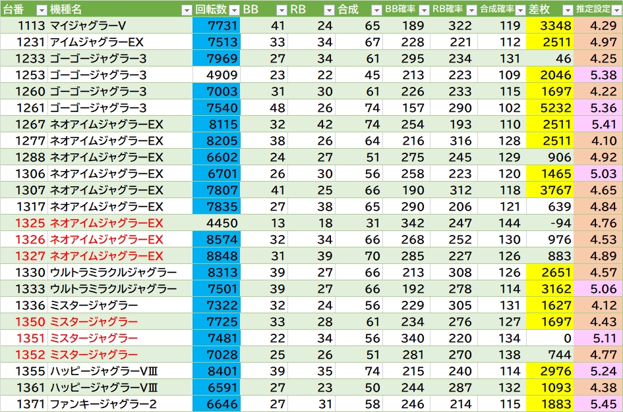Open the 回転数 column filter dropdown
Screen dimensions: 623x412
coord(233,10)
